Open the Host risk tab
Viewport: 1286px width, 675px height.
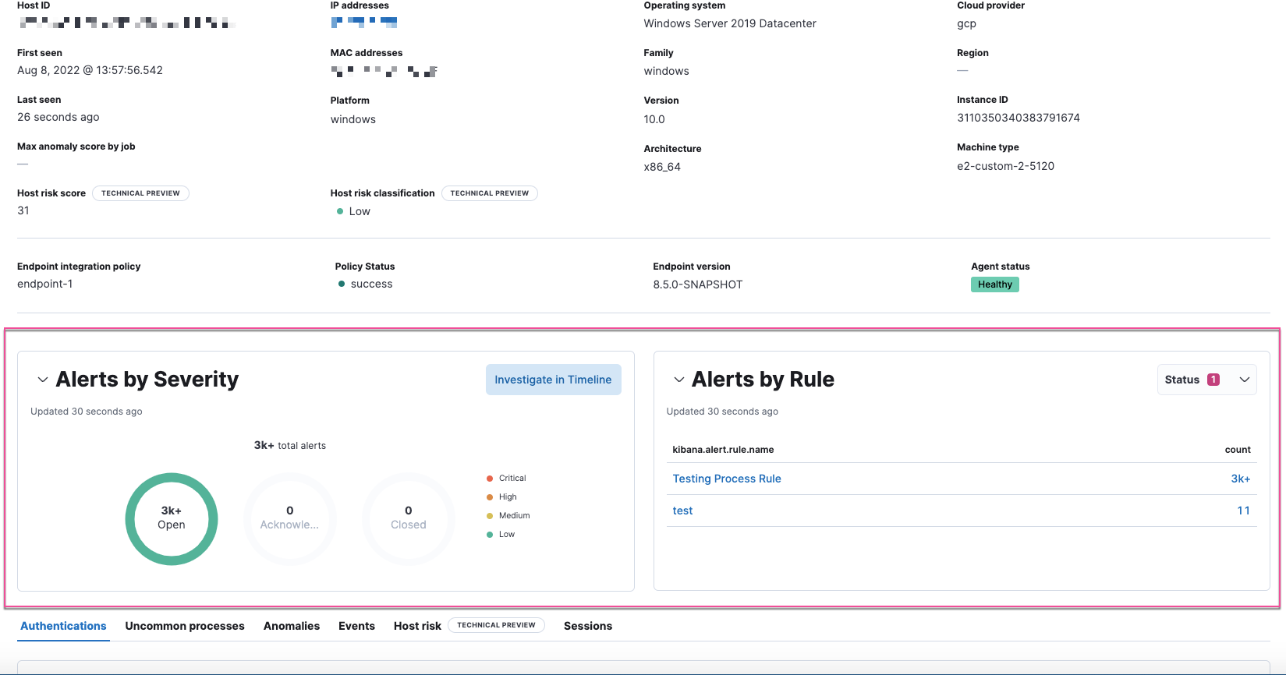417,626
